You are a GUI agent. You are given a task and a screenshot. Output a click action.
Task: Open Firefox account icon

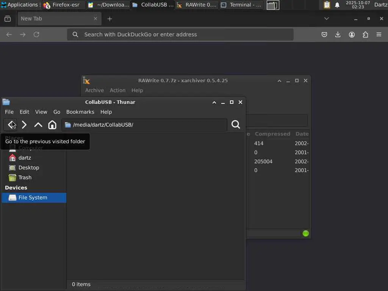click(x=352, y=34)
